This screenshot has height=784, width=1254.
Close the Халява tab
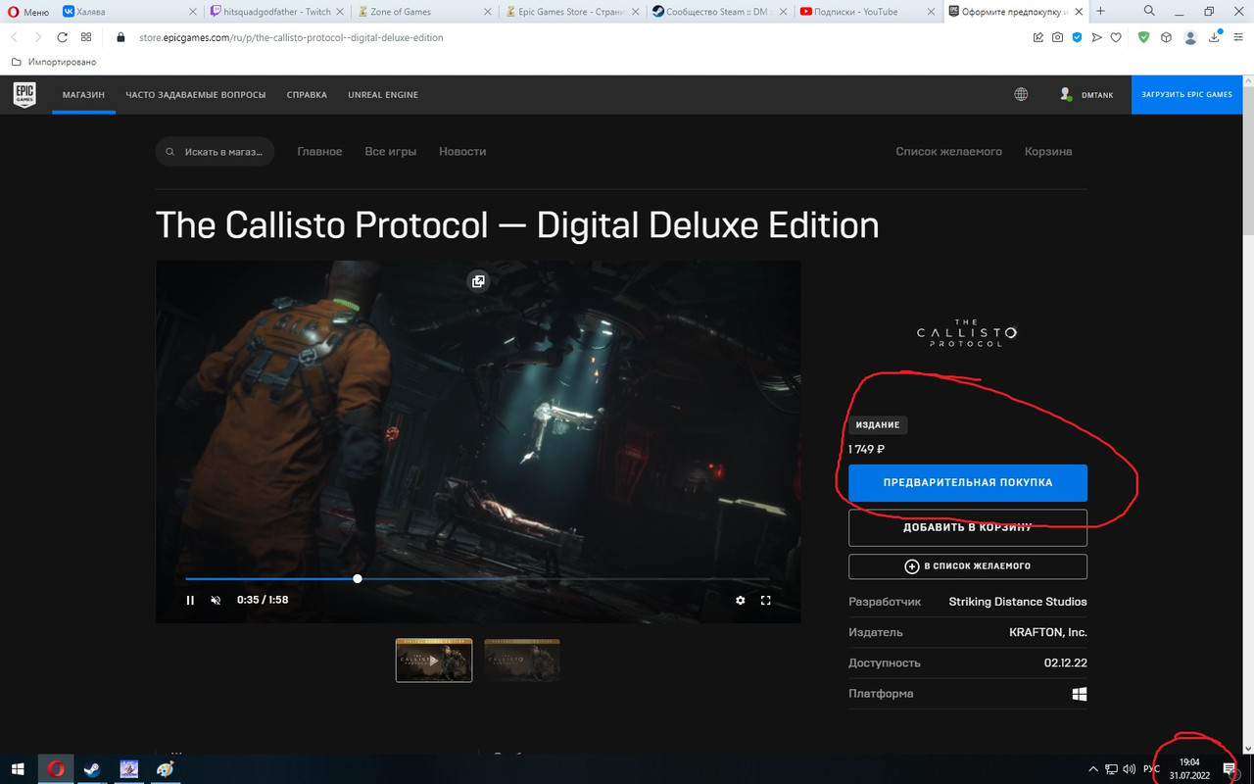tap(192, 12)
